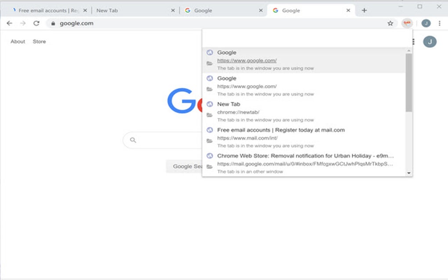Bookmark this page with the star icon
Image resolution: width=448 pixels, height=280 pixels.
pos(390,23)
